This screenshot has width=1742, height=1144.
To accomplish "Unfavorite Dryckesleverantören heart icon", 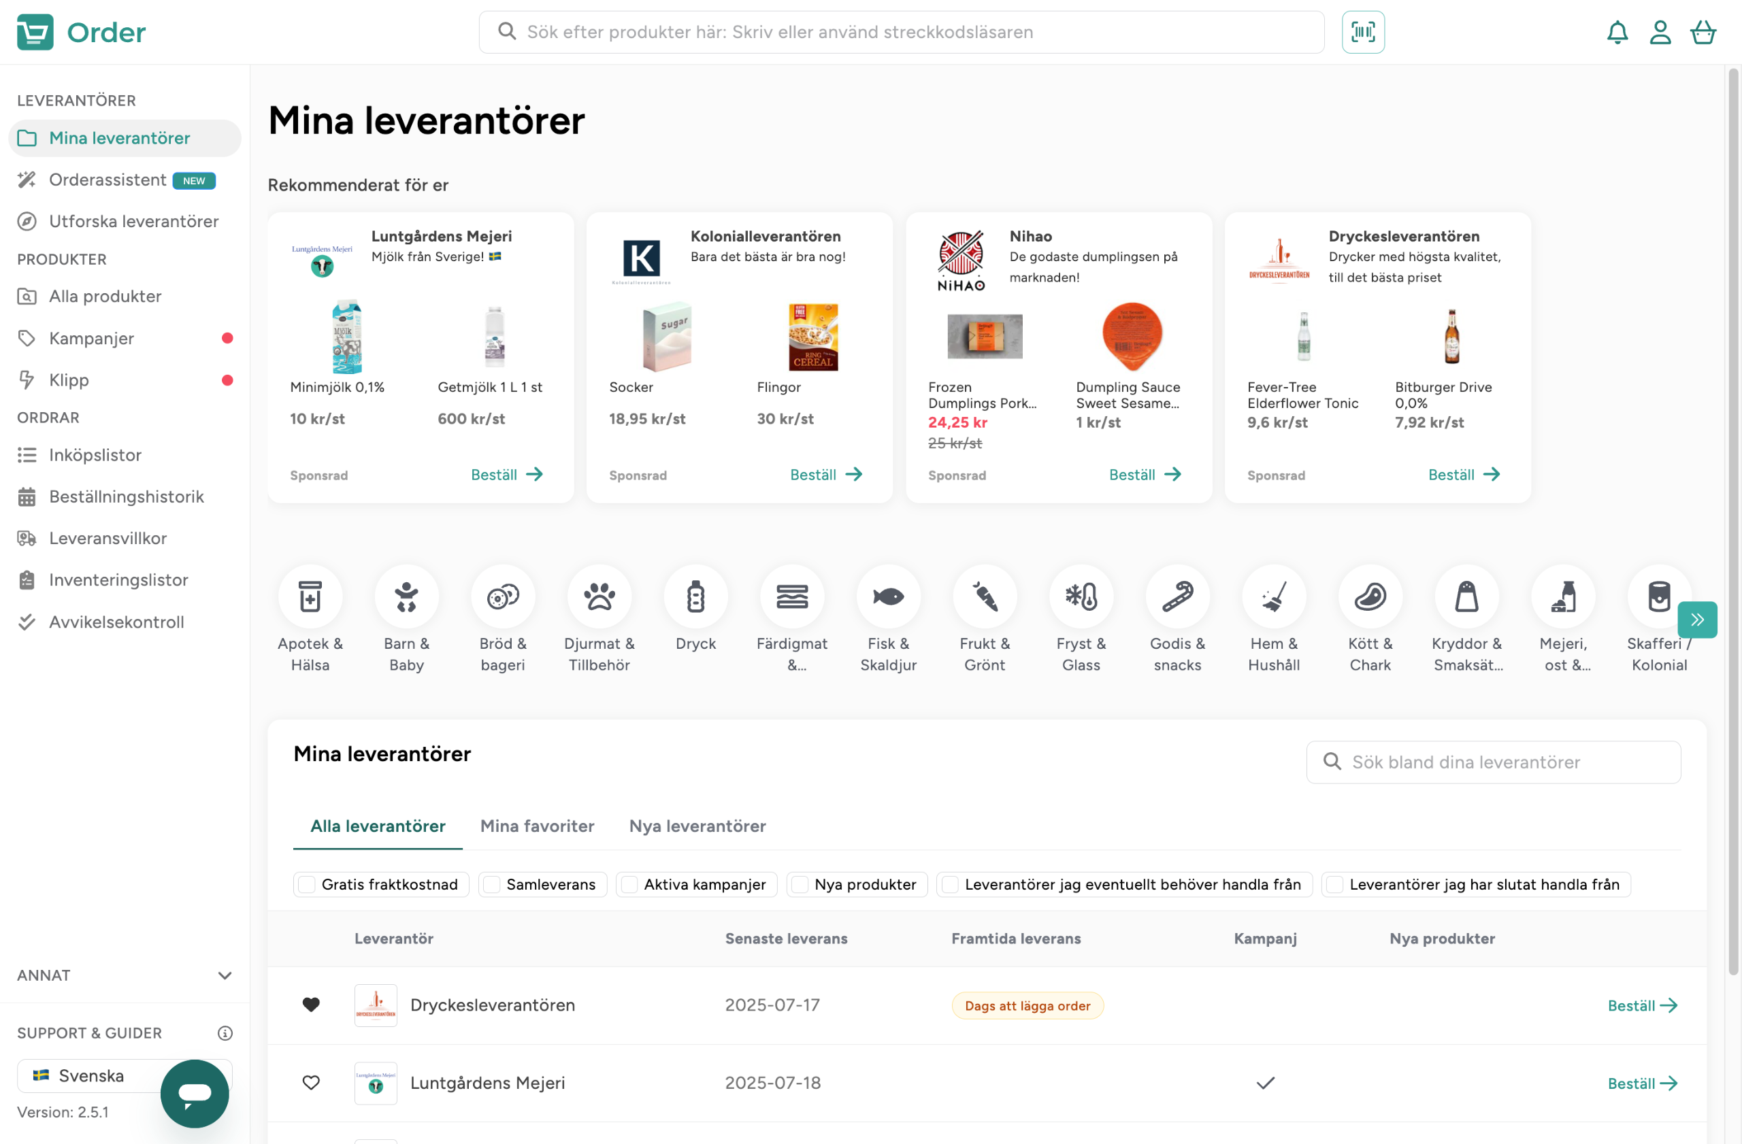I will [311, 1005].
